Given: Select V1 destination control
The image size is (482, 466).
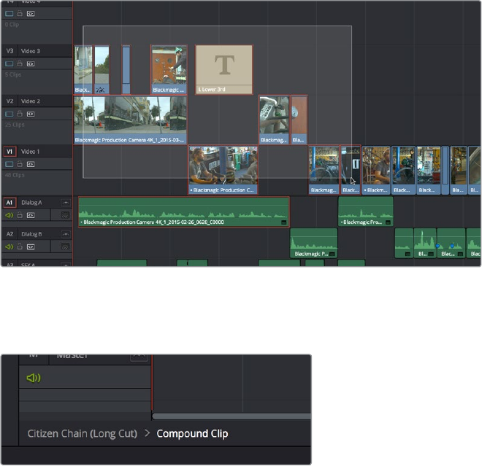Looking at the screenshot, I should point(9,152).
